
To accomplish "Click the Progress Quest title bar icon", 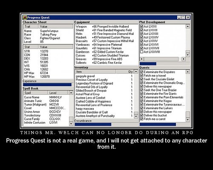I will [25, 17].
